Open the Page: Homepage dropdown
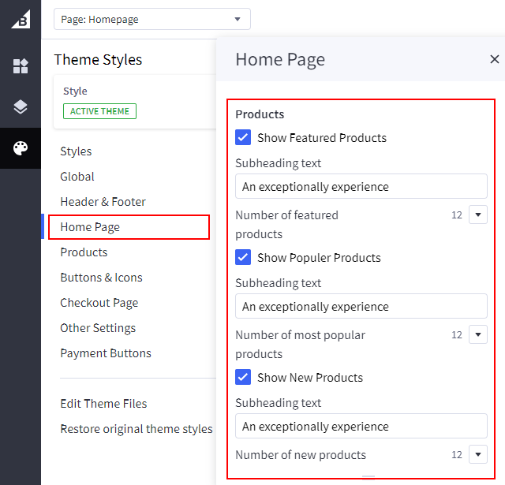 pyautogui.click(x=151, y=19)
